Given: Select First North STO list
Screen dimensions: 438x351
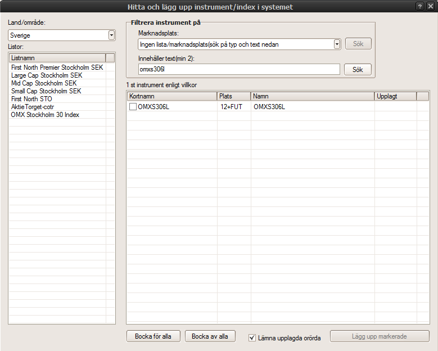Looking at the screenshot, I should click(31, 99).
